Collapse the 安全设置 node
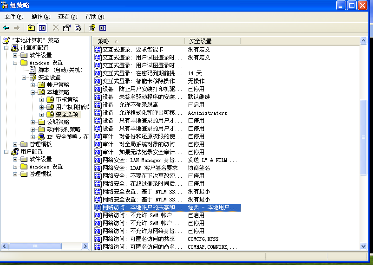 pos(24,78)
